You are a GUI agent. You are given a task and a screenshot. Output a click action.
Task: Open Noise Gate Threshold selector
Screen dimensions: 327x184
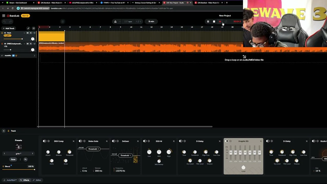pos(93,149)
